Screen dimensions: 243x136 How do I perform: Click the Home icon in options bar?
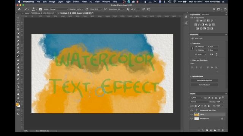(19, 9)
